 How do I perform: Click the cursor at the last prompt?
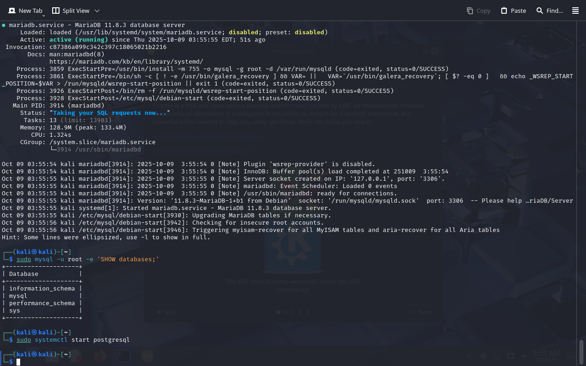[19, 362]
